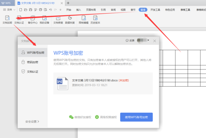Viewport: 206px width, 138px height.
Task: Switch to the 引用 ribbon tab
Action: [x=103, y=10]
